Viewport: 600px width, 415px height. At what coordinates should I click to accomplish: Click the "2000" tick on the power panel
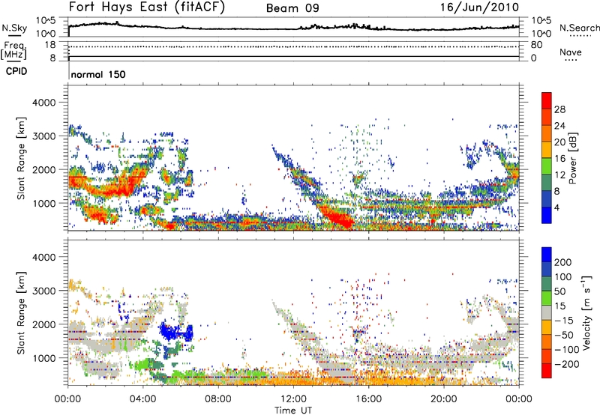44,169
